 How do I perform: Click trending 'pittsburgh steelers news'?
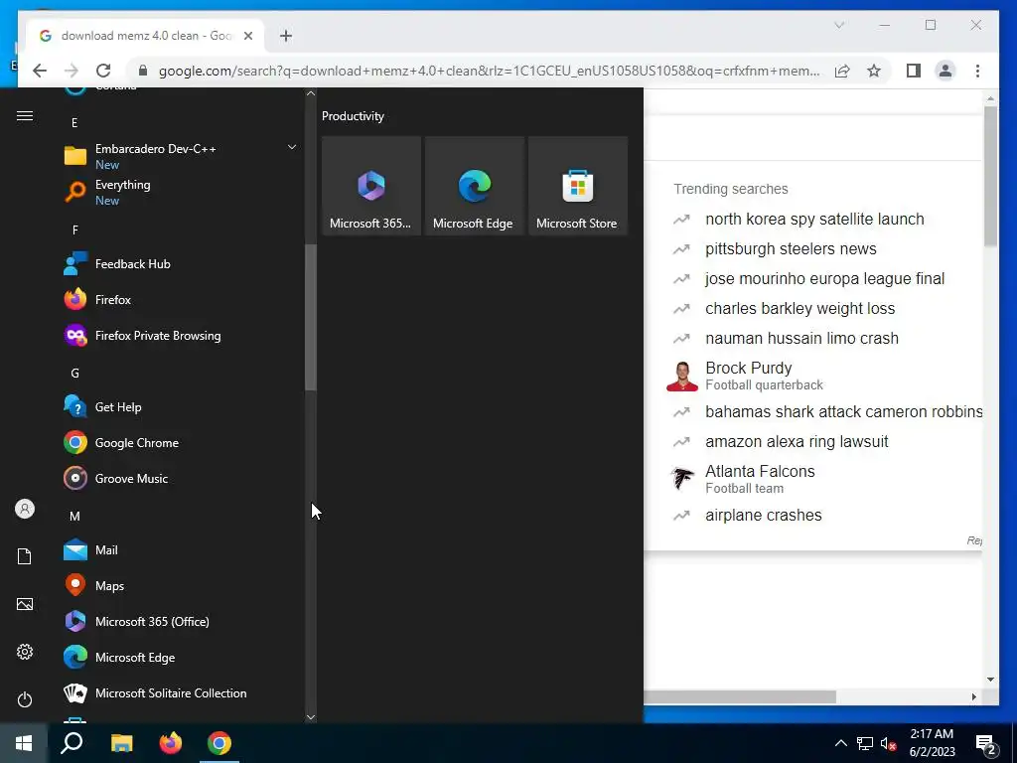pos(791,249)
